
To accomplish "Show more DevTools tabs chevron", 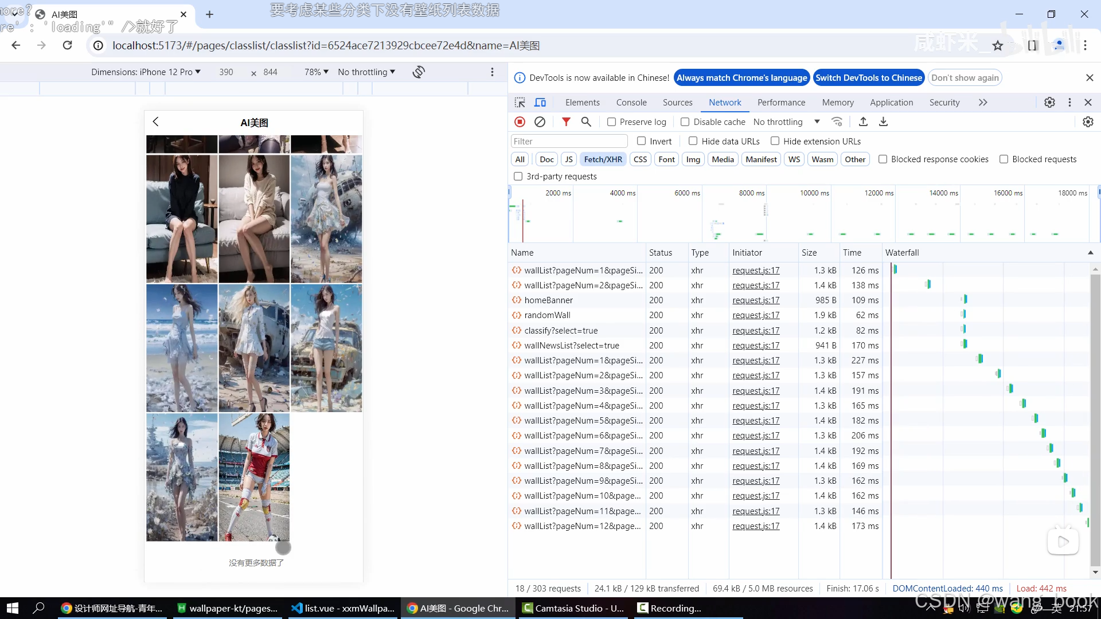I will (x=983, y=102).
